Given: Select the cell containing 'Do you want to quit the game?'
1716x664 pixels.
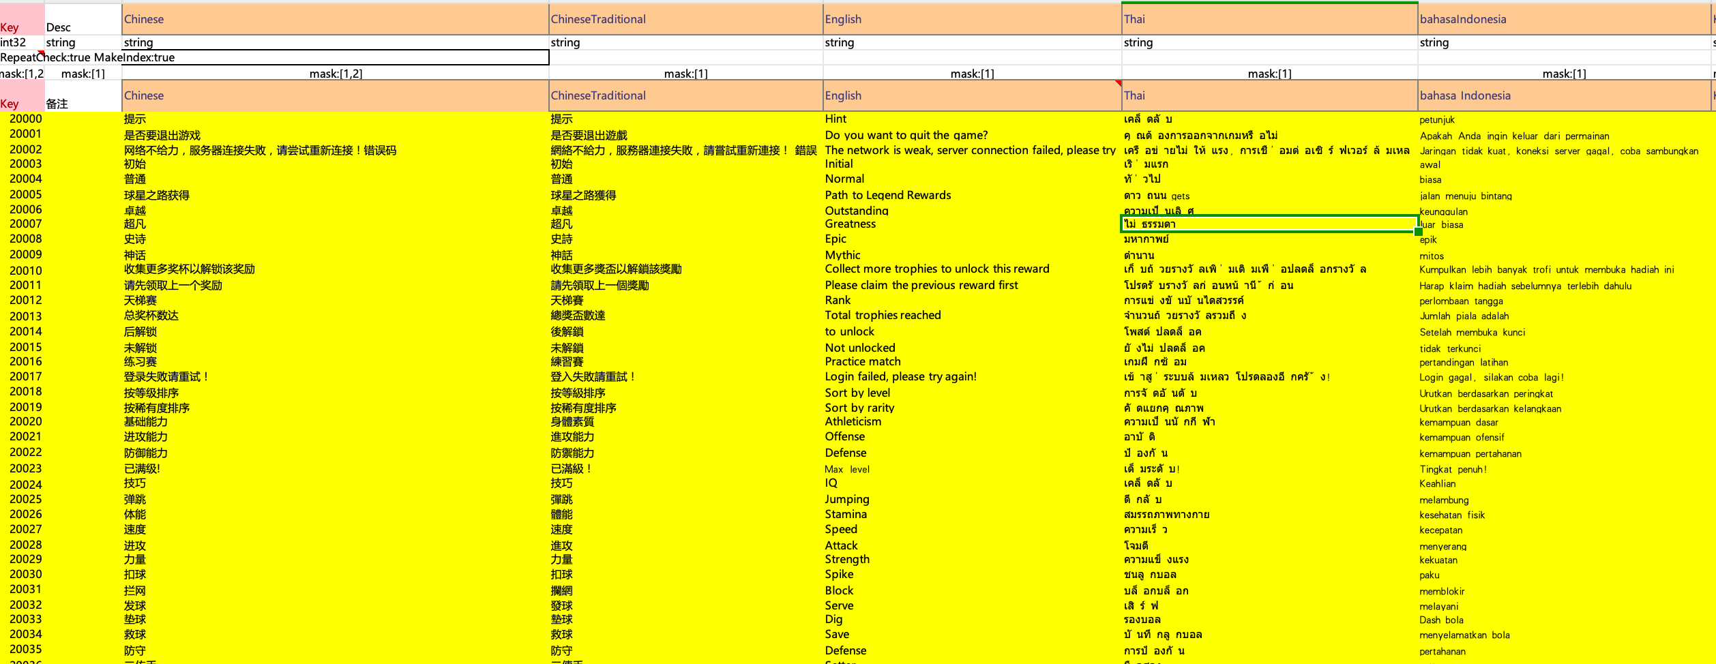Looking at the screenshot, I should point(972,135).
